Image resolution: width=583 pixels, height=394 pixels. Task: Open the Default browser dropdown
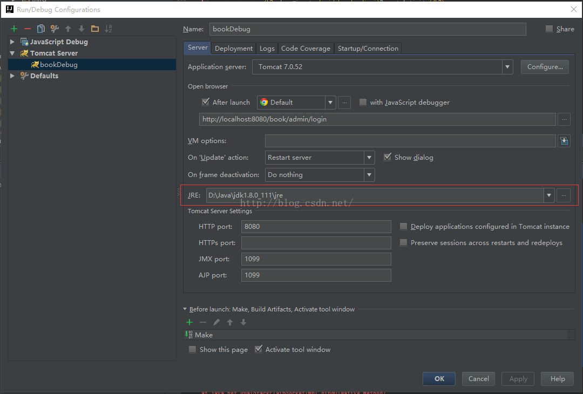click(330, 103)
